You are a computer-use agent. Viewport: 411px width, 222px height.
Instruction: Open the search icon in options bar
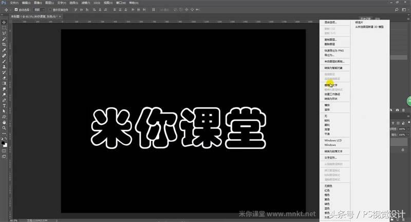click(397, 10)
